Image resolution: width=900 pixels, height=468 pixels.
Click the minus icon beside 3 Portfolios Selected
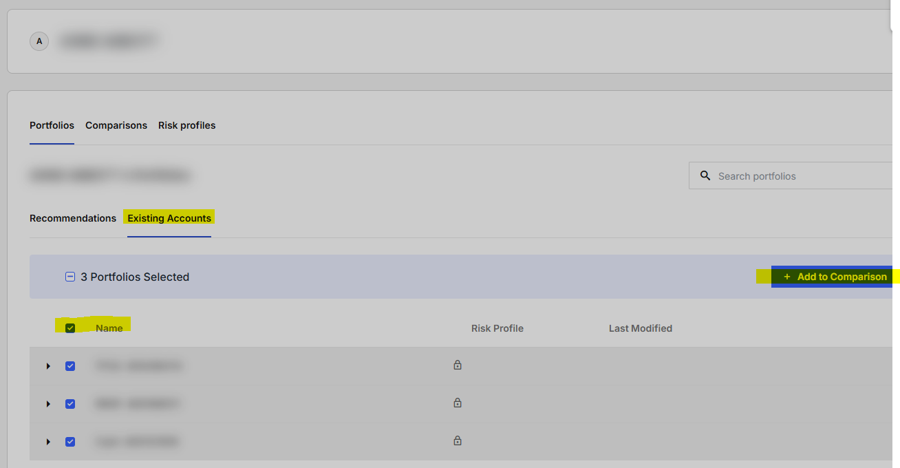pos(69,277)
